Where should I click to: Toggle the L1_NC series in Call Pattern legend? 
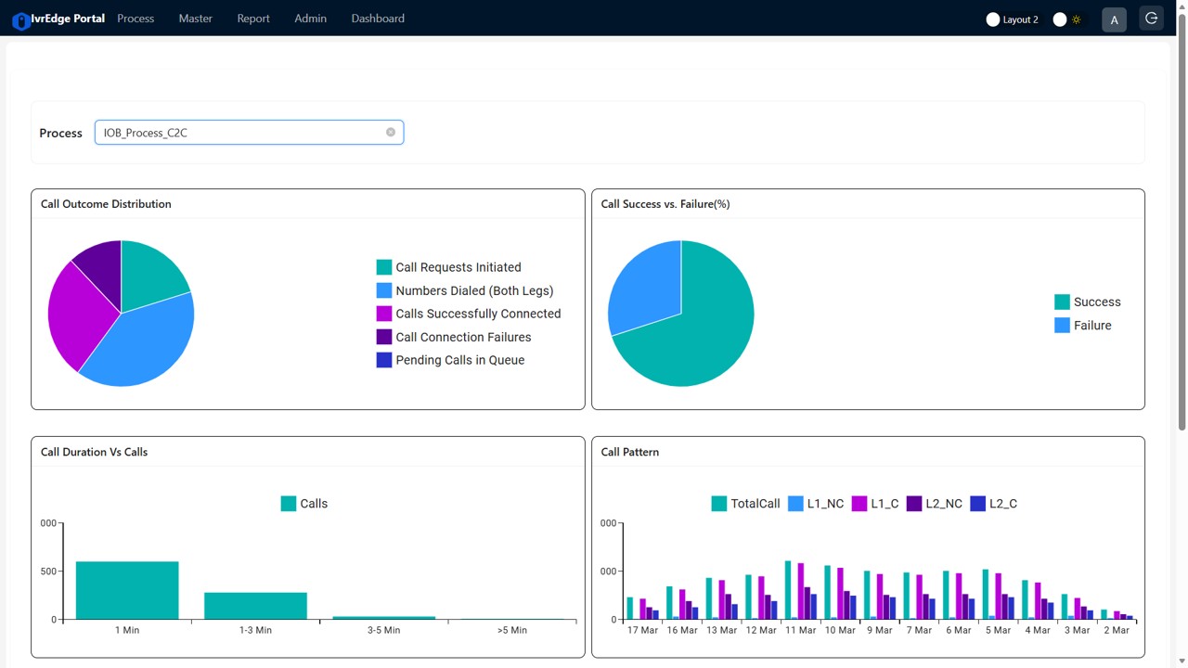[x=794, y=503]
